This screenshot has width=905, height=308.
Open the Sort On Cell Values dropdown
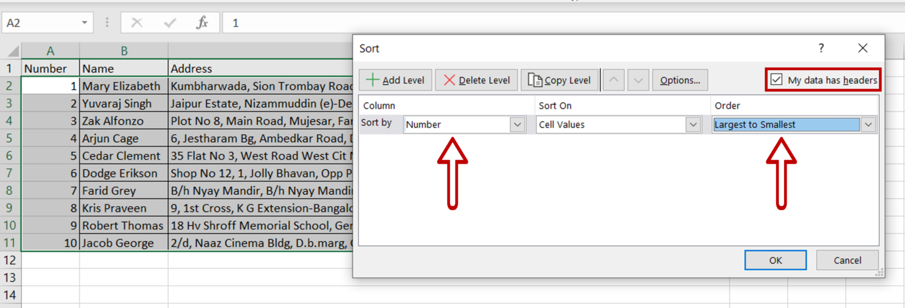[x=693, y=125]
